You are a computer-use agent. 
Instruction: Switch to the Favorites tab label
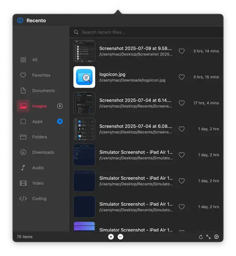(x=41, y=75)
